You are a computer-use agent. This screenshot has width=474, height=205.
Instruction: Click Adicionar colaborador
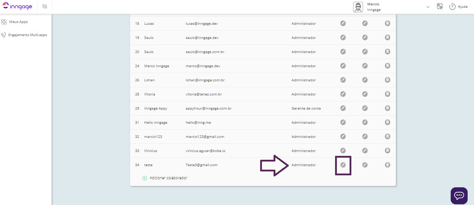(x=168, y=178)
